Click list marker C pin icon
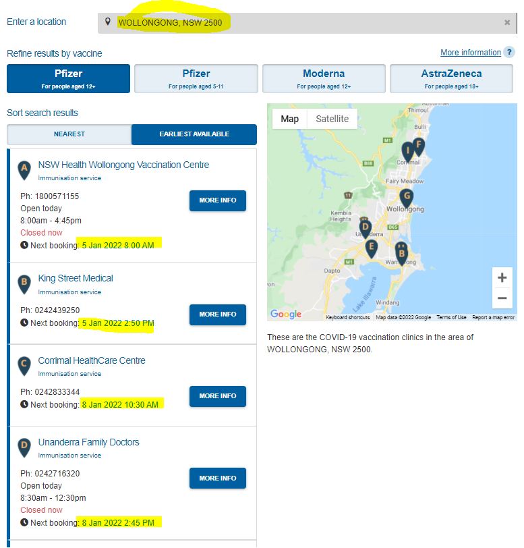This screenshot has height=548, width=524. point(24,366)
